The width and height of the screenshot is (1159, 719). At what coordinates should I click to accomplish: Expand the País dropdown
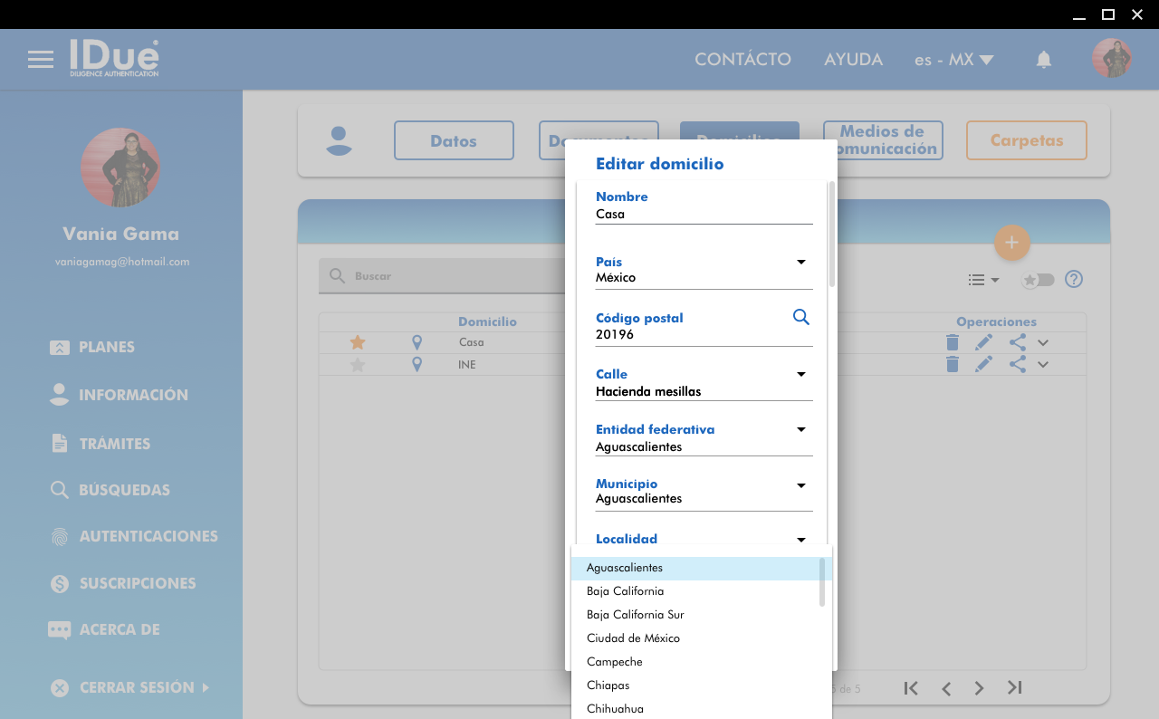pos(800,263)
